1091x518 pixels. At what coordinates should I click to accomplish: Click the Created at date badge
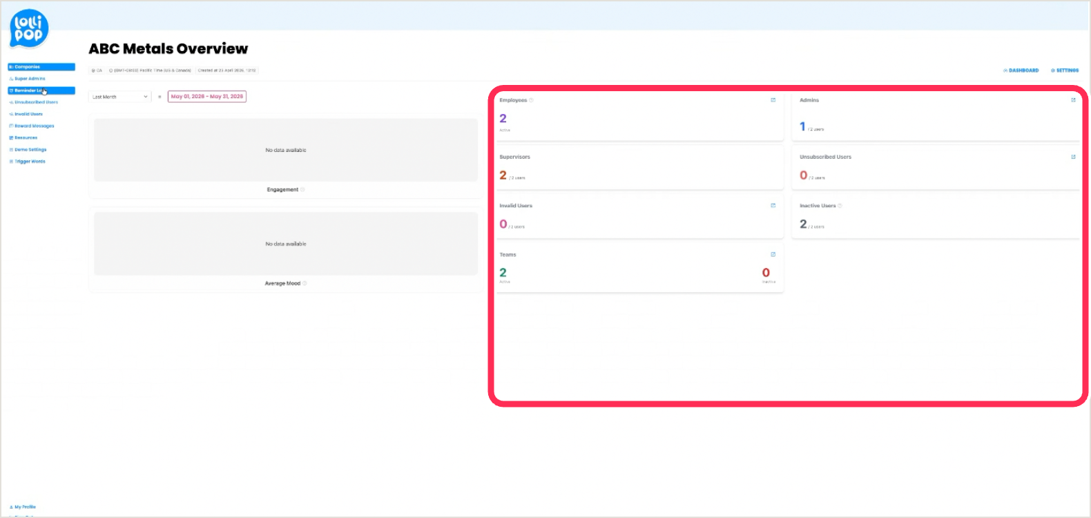coord(226,70)
